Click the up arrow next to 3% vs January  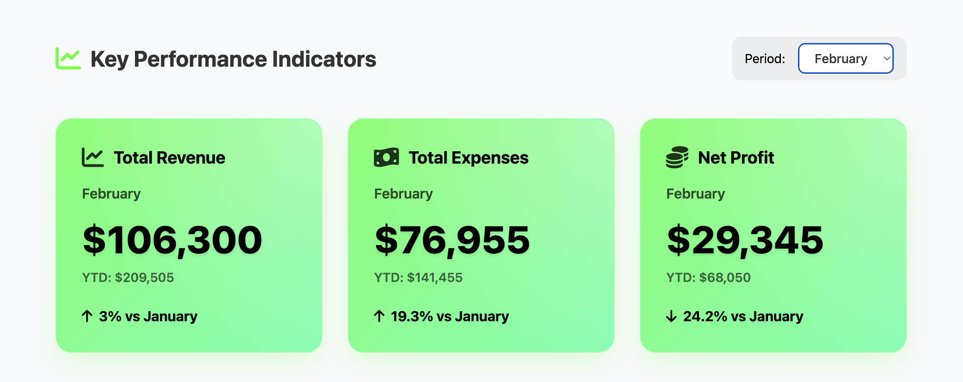pos(87,316)
